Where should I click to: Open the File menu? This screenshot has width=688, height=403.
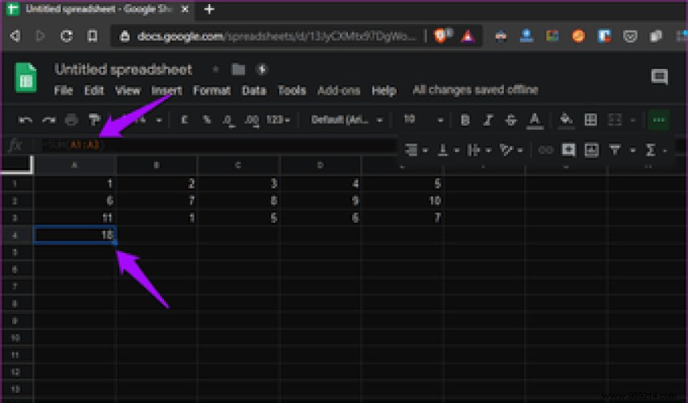click(x=63, y=90)
